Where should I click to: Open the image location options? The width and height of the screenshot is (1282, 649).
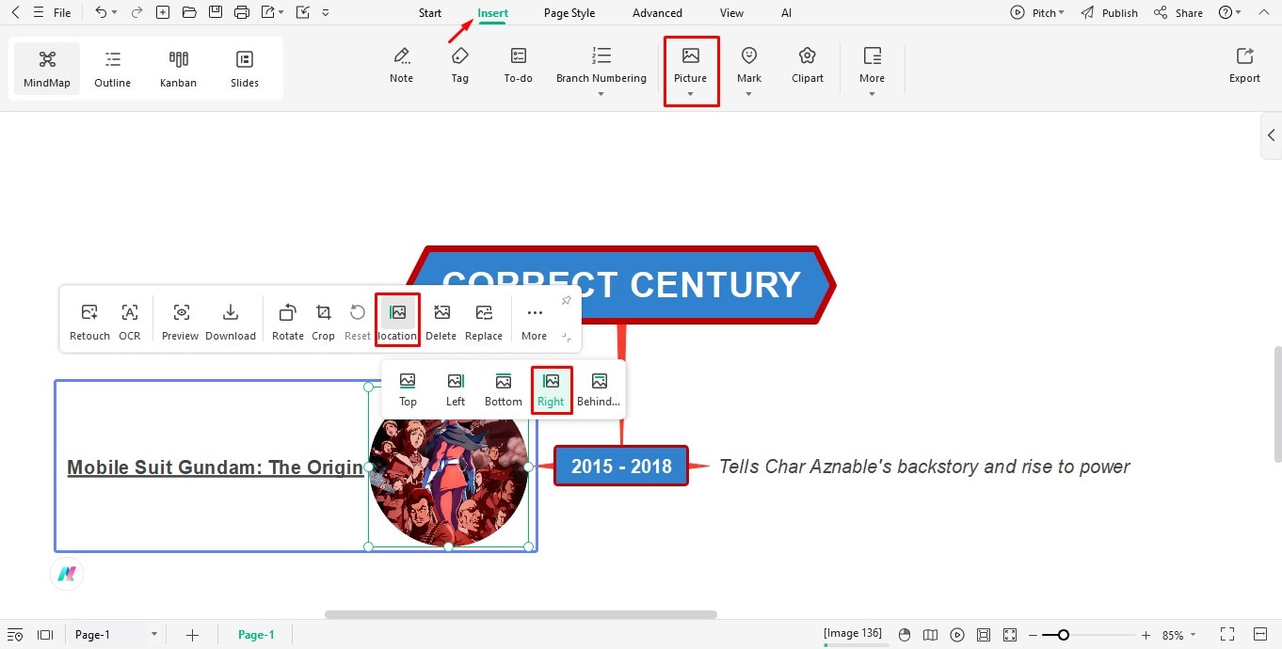[397, 321]
